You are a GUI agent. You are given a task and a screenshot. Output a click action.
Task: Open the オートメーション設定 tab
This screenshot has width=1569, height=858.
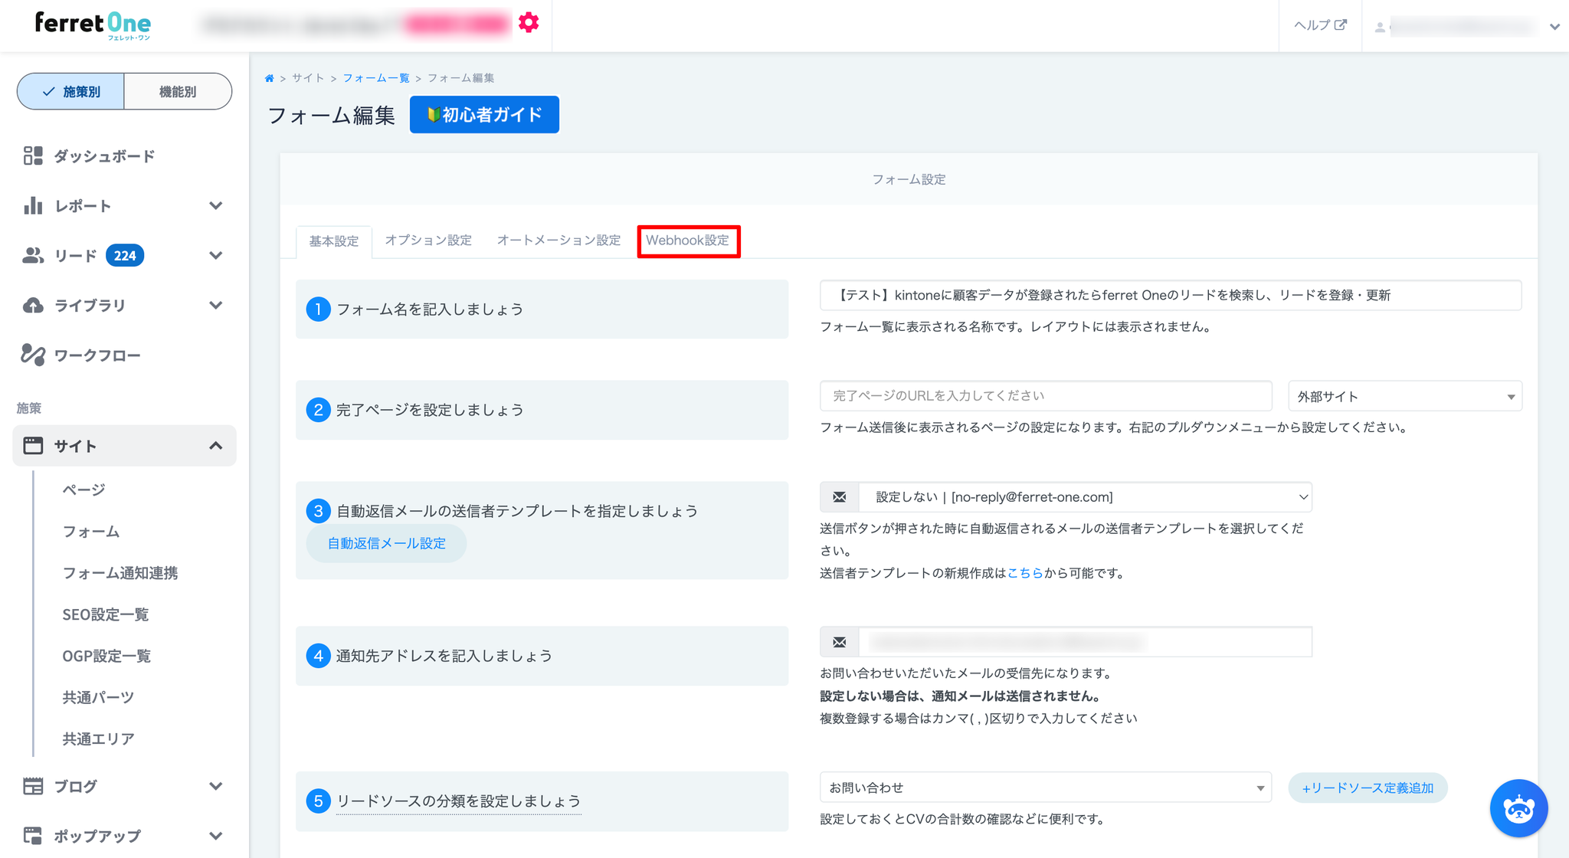coord(558,241)
